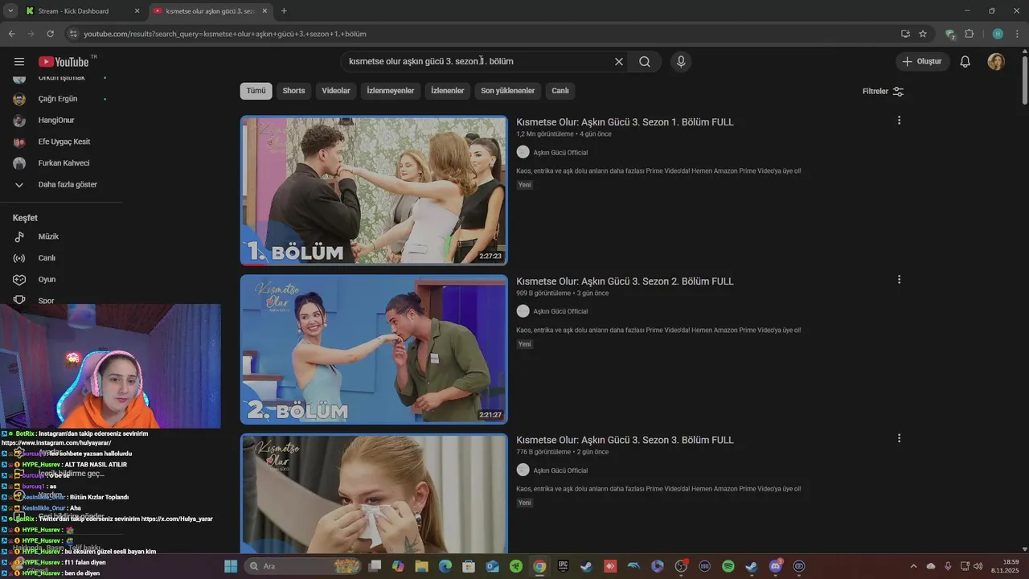Open Aşkın Gücü Official channel under 2. Bölüm
The image size is (1029, 579).
click(560, 311)
